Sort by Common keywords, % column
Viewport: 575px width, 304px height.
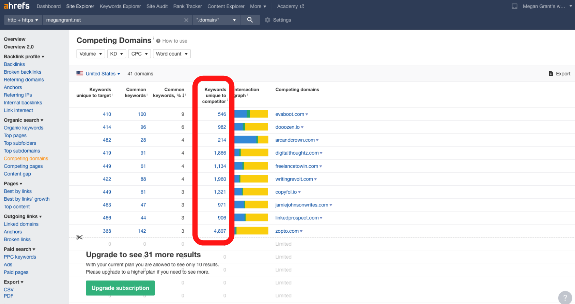click(169, 92)
